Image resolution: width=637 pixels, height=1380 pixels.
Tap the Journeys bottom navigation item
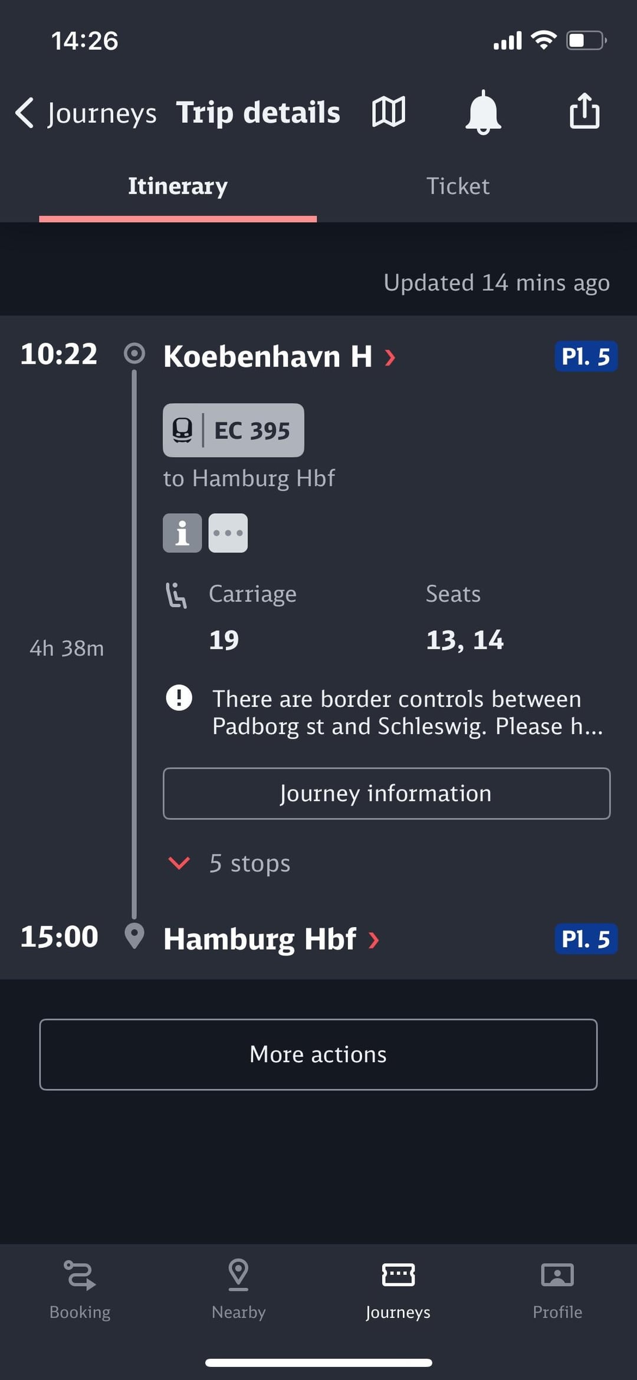tap(398, 1289)
